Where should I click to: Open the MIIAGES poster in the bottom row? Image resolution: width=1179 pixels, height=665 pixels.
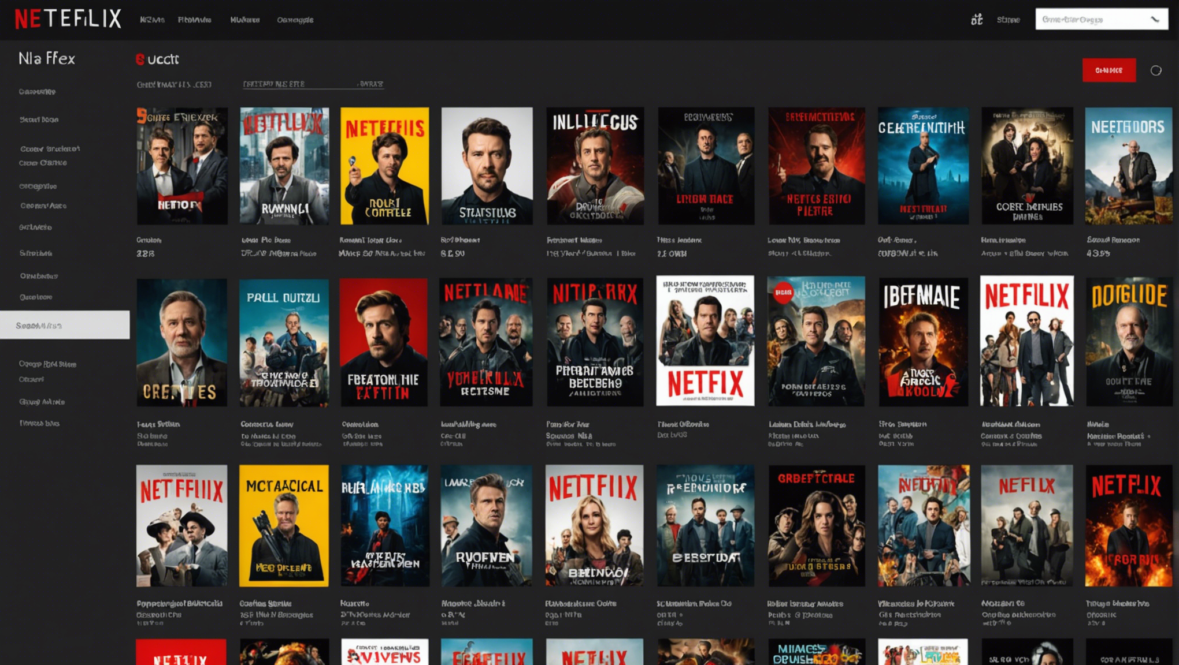pyautogui.click(x=817, y=652)
